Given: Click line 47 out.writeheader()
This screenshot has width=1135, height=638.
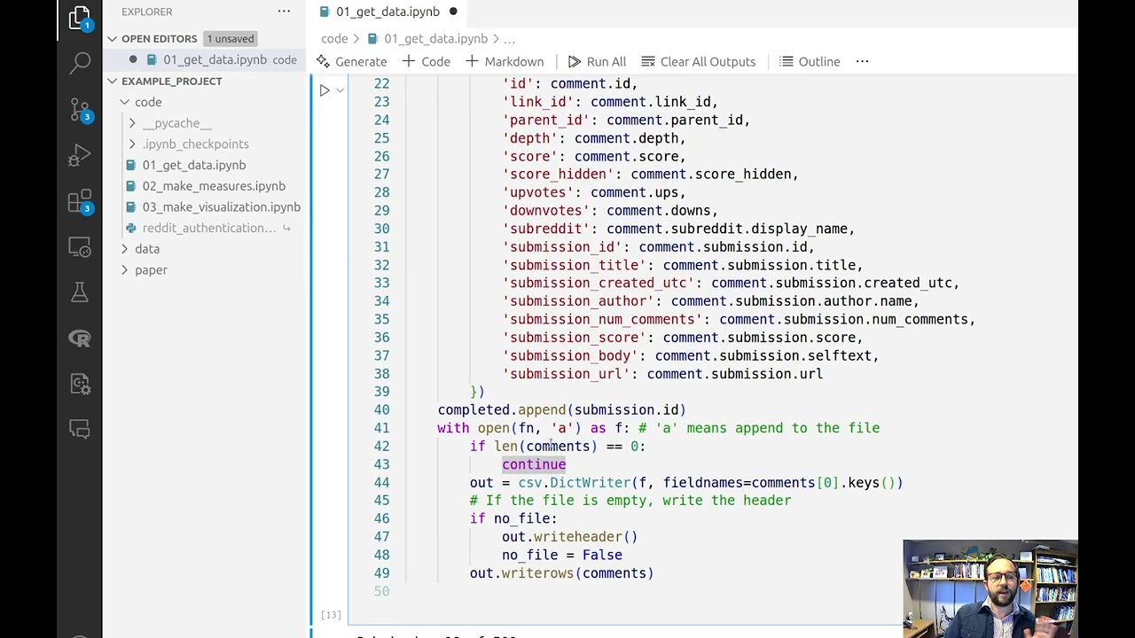Looking at the screenshot, I should pyautogui.click(x=570, y=537).
